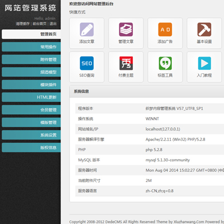The width and height of the screenshot is (224, 224).
Task: Click the 程序版本 row label
Action: [x=86, y=109]
